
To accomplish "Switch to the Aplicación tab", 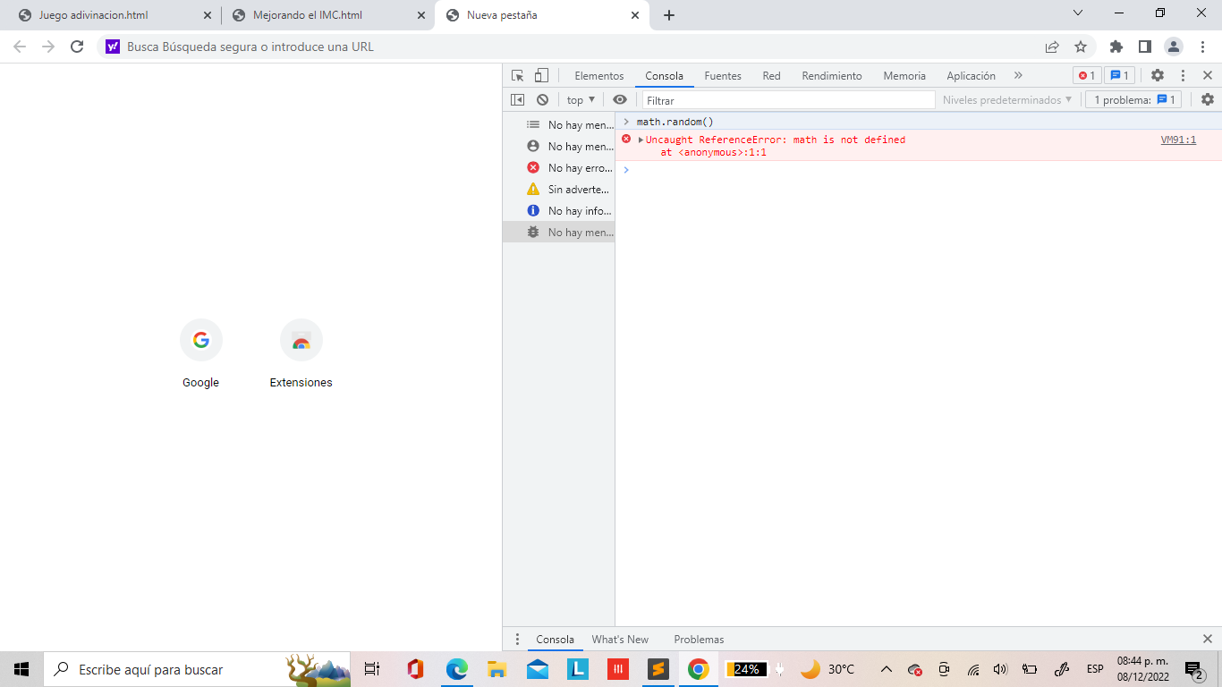I will pyautogui.click(x=971, y=76).
